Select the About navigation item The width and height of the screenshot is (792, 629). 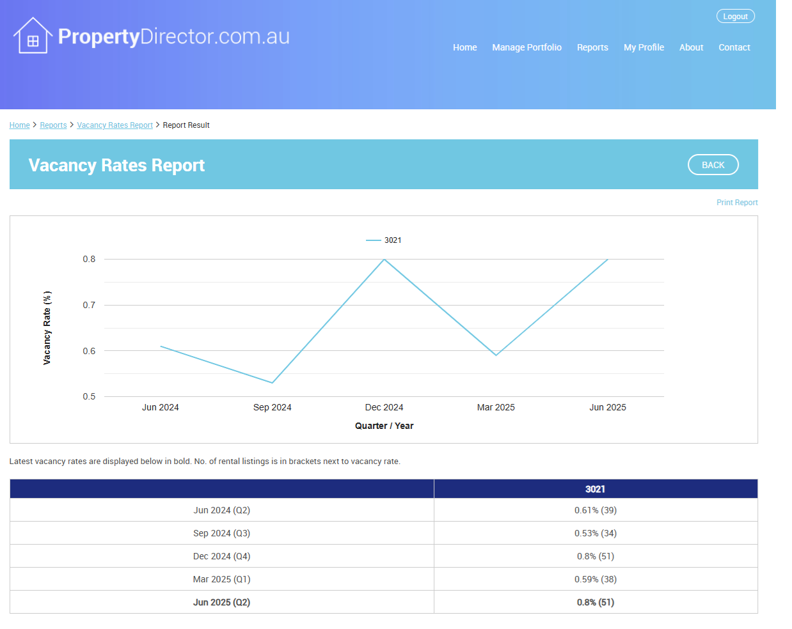(691, 47)
